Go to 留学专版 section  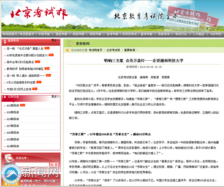click(x=147, y=34)
